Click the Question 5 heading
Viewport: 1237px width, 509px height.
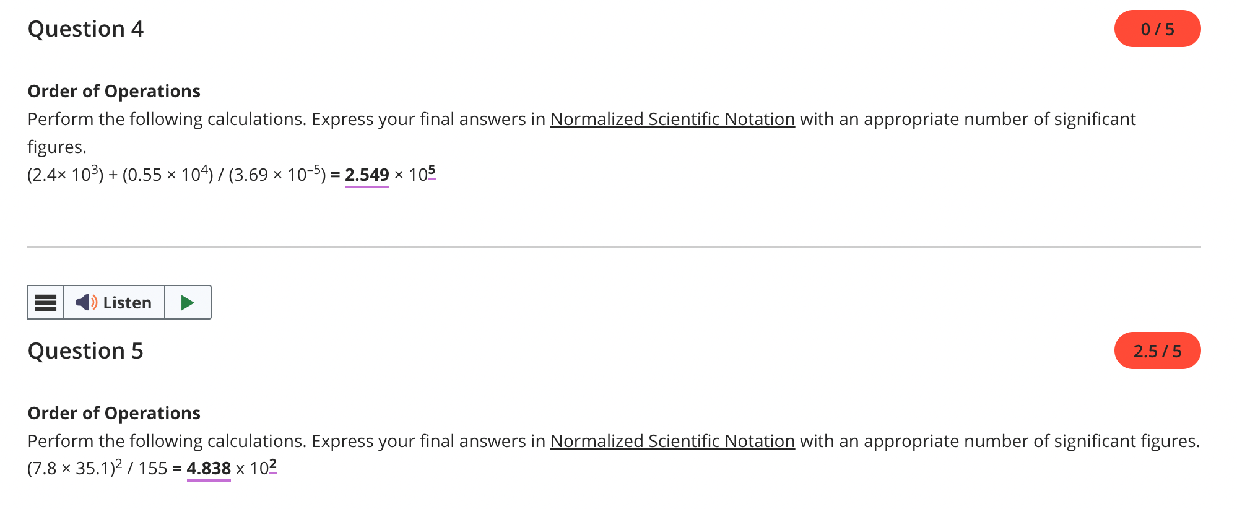coord(85,350)
